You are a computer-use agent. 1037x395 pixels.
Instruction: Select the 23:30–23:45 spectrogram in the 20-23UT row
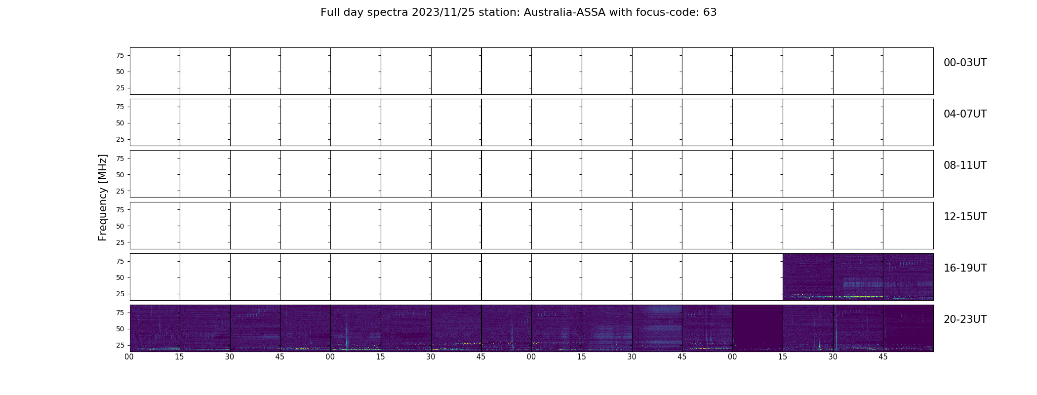point(858,328)
